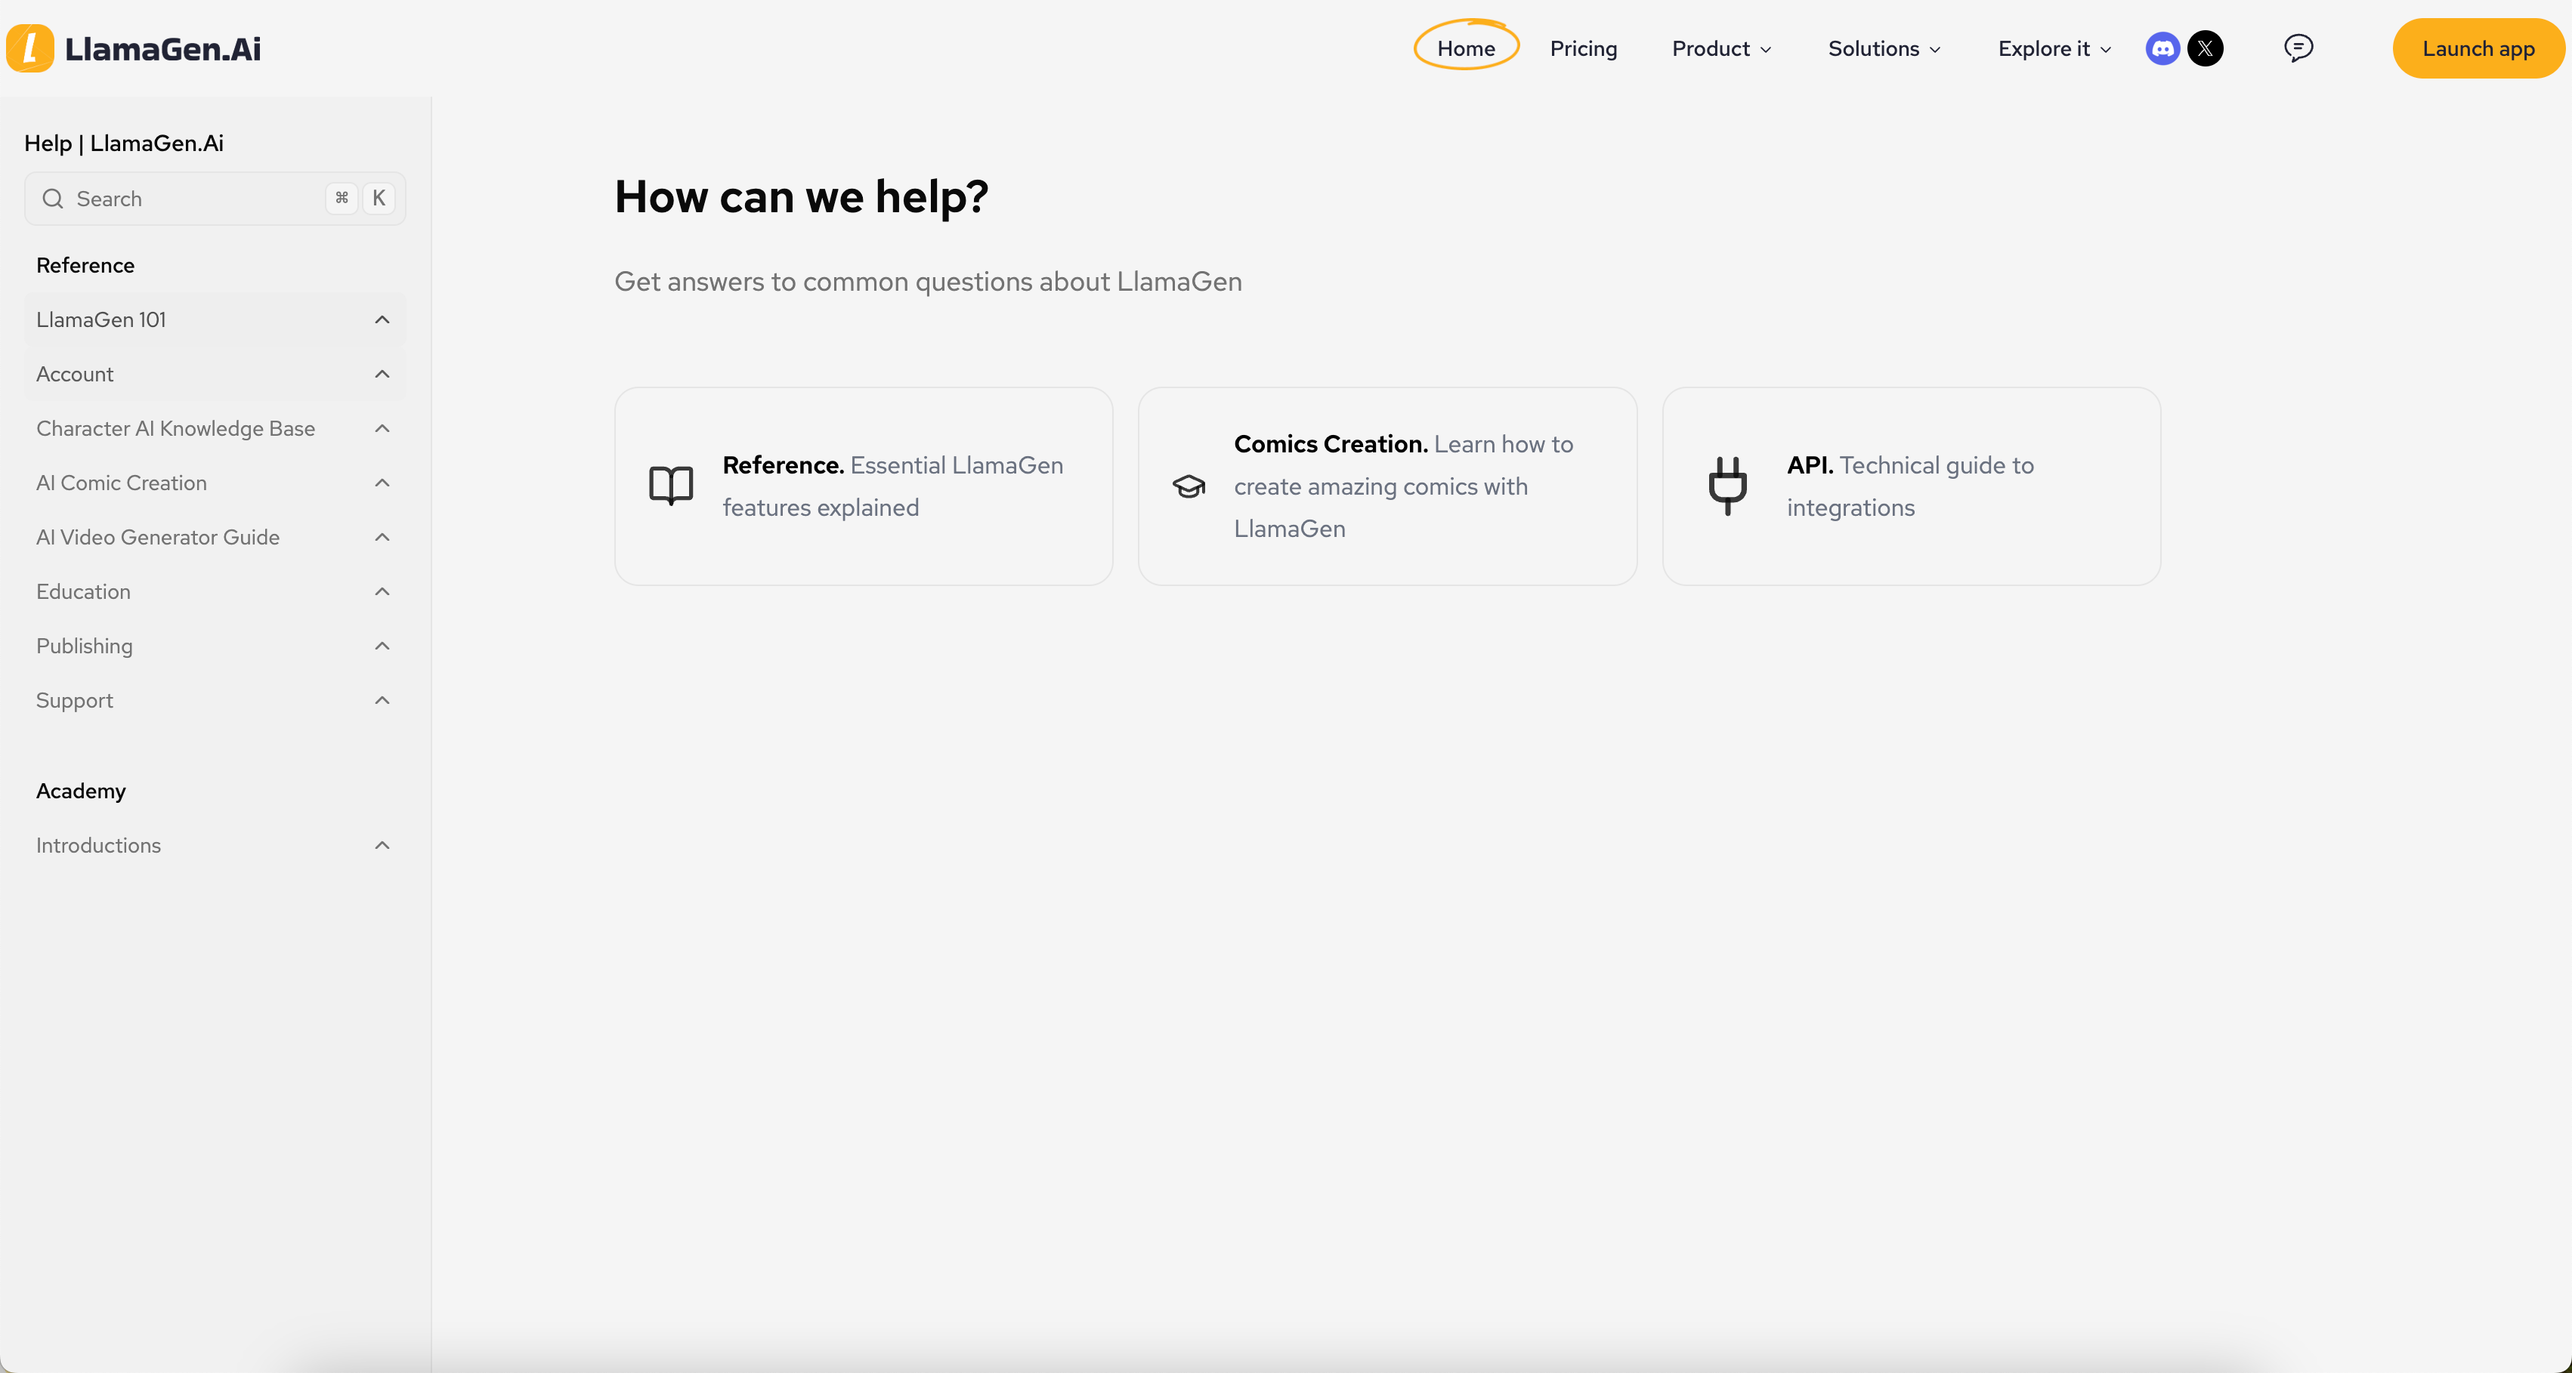This screenshot has width=2572, height=1373.
Task: Click the open book Reference icon
Action: pos(671,486)
